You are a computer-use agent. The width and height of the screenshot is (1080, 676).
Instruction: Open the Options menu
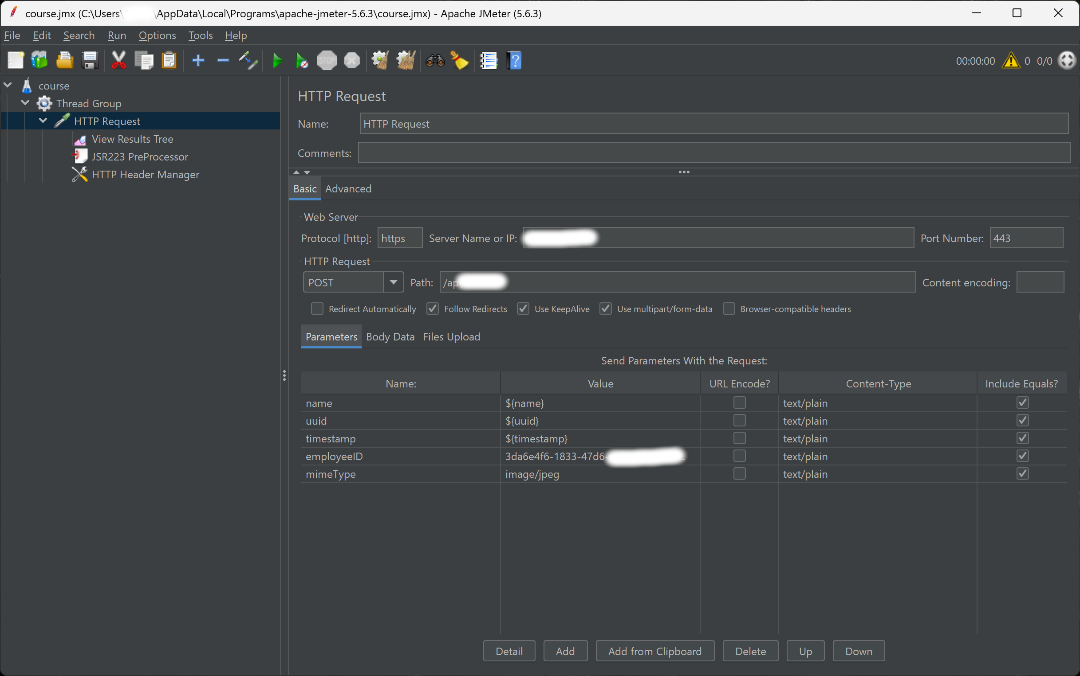(157, 35)
